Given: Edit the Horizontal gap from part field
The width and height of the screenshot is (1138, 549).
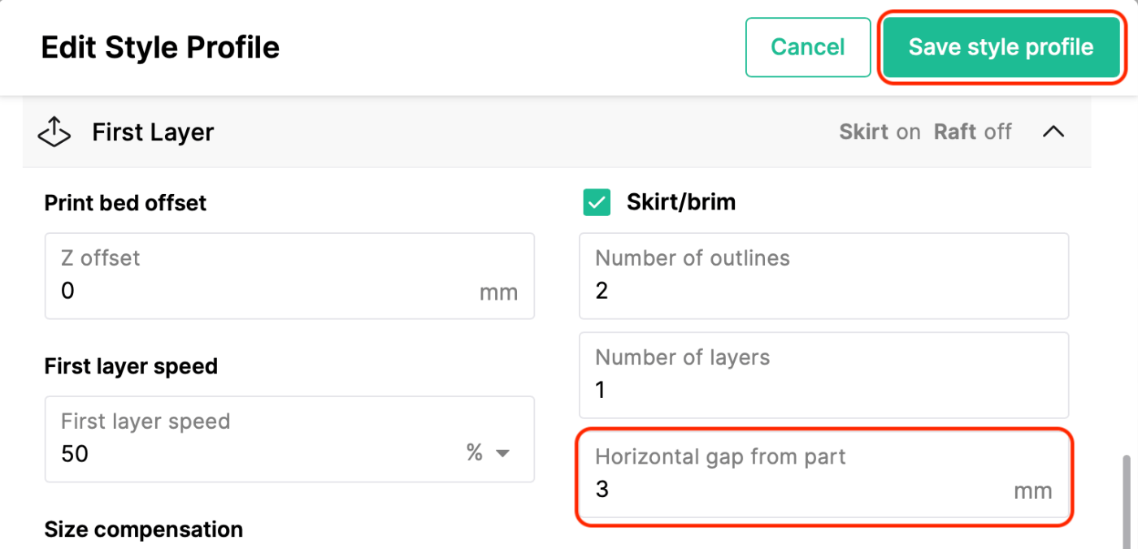Looking at the screenshot, I should pos(823,475).
